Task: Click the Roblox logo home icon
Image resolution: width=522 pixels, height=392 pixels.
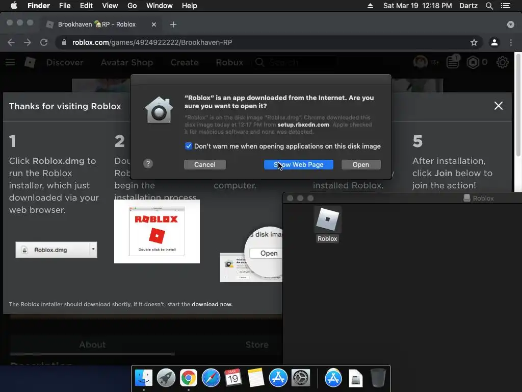Action: point(30,62)
